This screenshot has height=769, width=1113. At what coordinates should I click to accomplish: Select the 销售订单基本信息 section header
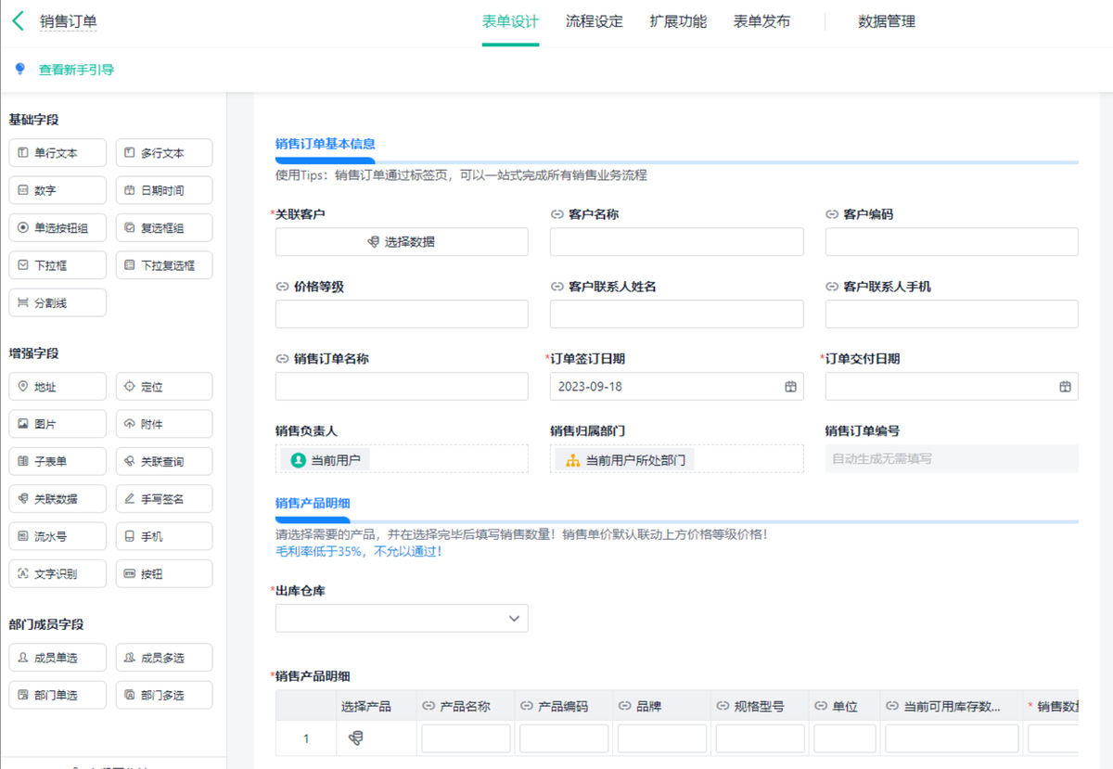pyautogui.click(x=325, y=144)
